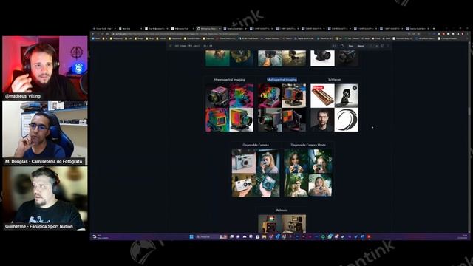
Task: Open Disposable Camera Photo bottom-right woman image
Action: click(x=320, y=185)
